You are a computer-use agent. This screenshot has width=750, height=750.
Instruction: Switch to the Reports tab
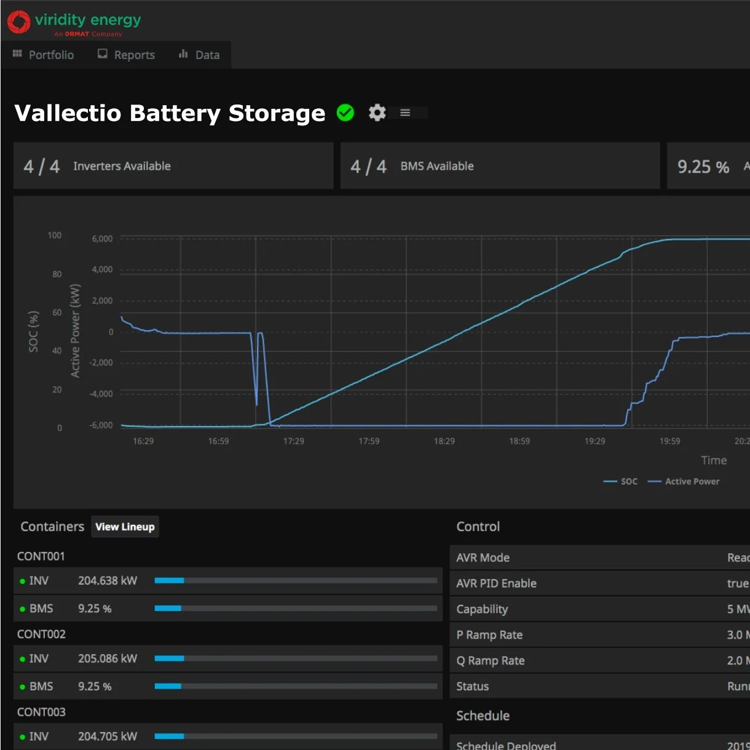point(126,55)
